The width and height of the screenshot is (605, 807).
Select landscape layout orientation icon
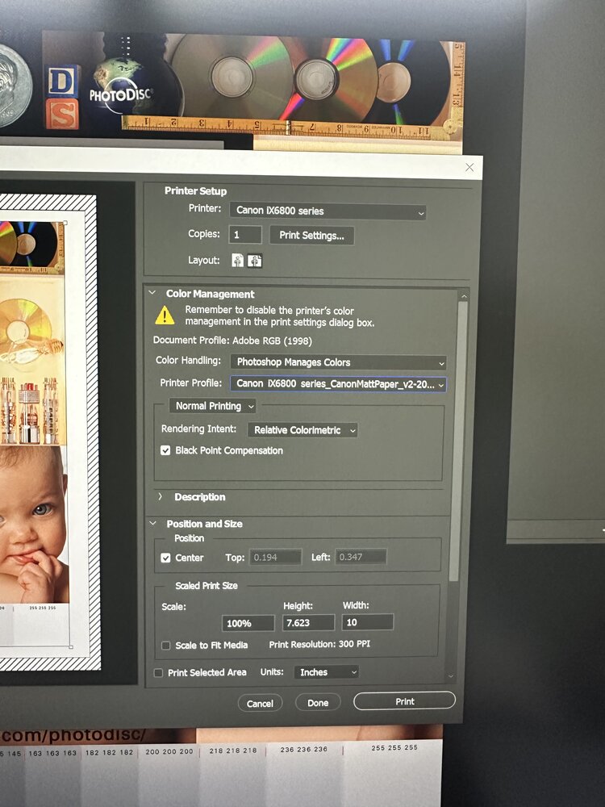[x=254, y=261]
